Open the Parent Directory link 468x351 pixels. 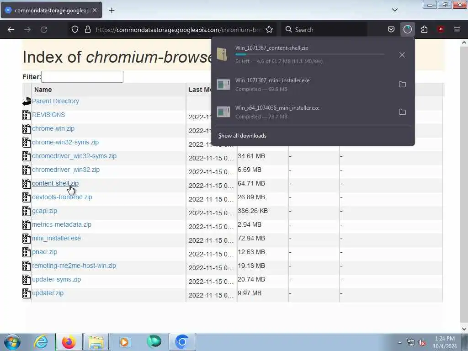[55, 101]
